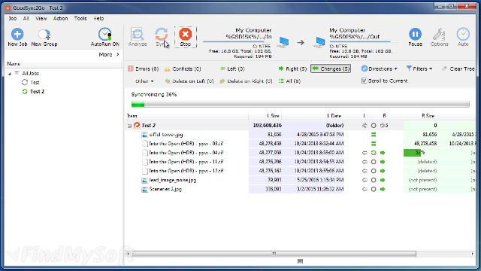The height and width of the screenshot is (271, 481).
Task: Show Right (5) changes
Action: pyautogui.click(x=292, y=69)
